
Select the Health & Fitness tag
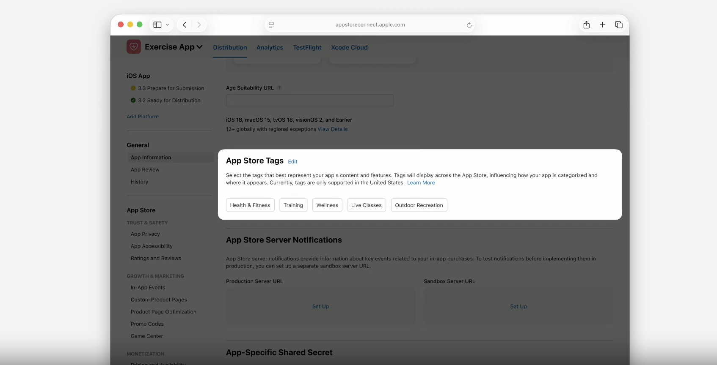point(250,205)
